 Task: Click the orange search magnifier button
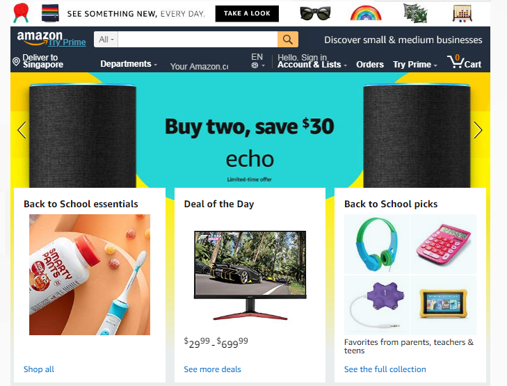click(287, 40)
